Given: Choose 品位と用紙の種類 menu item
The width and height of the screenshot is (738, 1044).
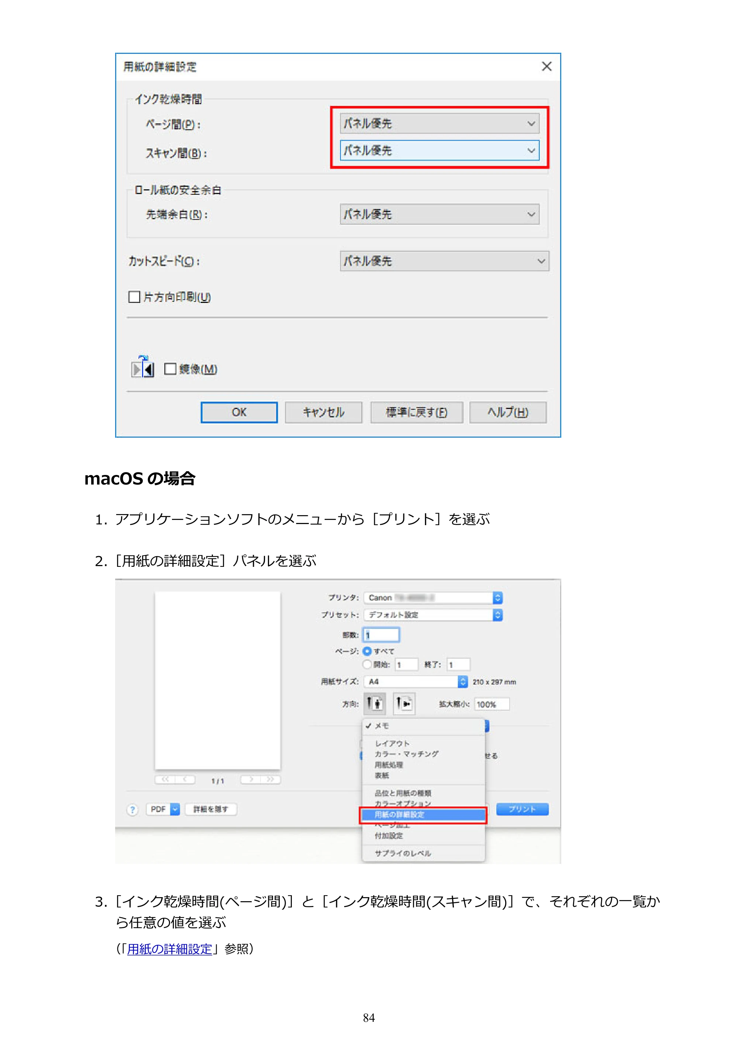Looking at the screenshot, I should click(x=423, y=793).
